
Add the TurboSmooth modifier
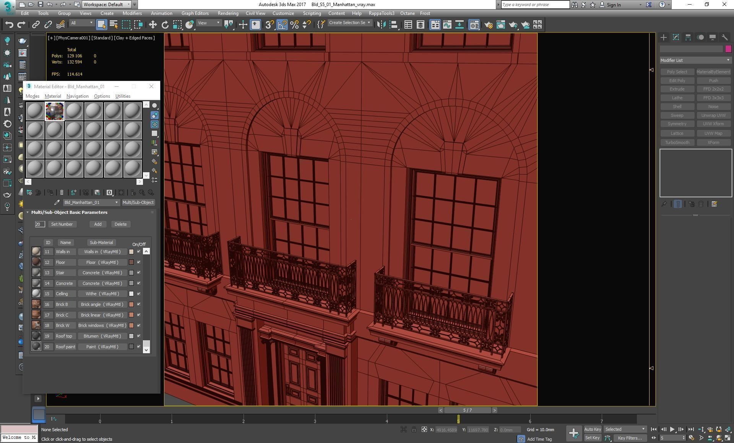pos(677,142)
